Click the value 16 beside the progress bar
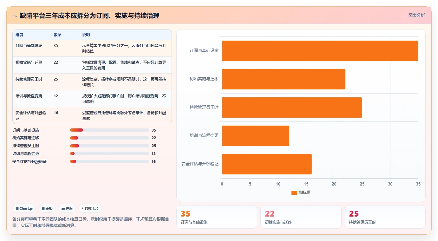This screenshot has height=241, width=438. coord(154,162)
